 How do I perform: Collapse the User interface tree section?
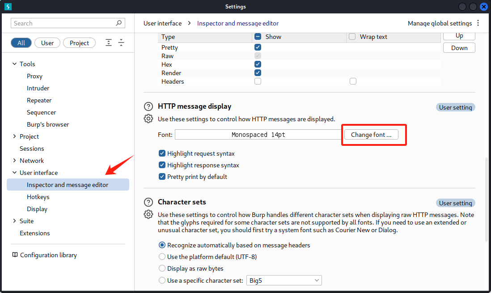[x=14, y=172]
